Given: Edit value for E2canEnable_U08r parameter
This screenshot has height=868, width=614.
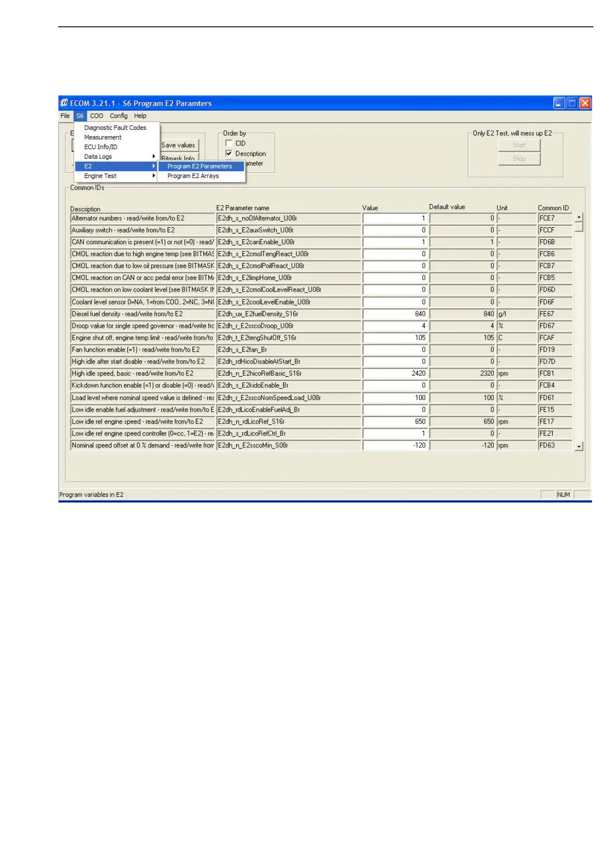Looking at the screenshot, I should pos(395,242).
